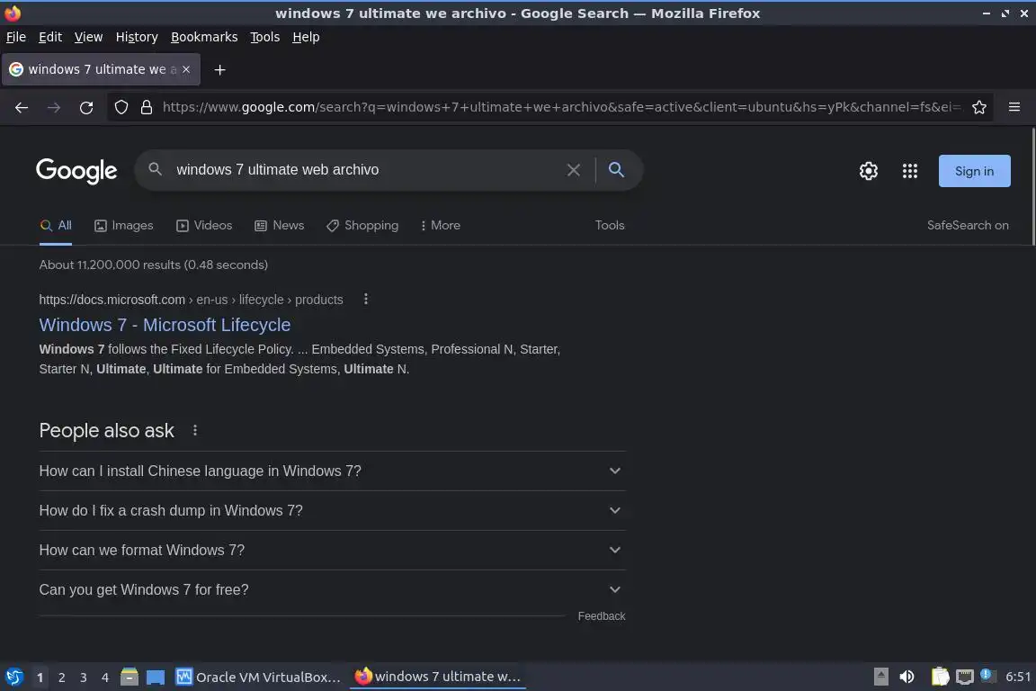Open the Tools menu in menu bar
Image resolution: width=1036 pixels, height=691 pixels.
pos(265,37)
